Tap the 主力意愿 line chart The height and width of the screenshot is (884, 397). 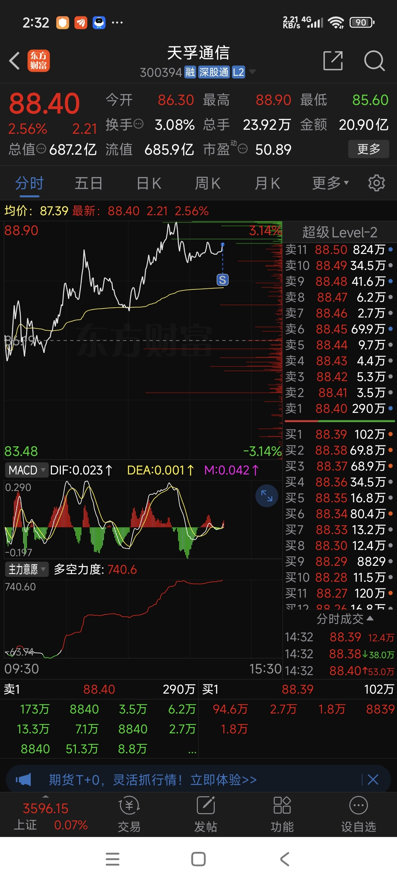[143, 619]
